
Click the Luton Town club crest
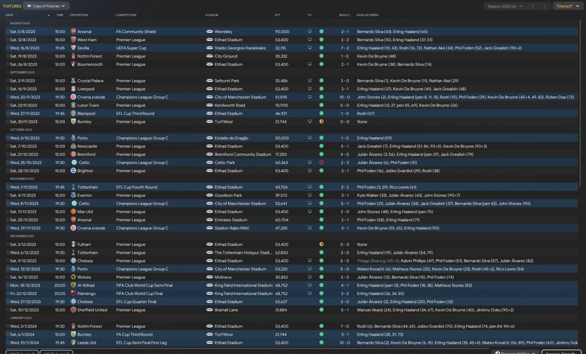73,105
